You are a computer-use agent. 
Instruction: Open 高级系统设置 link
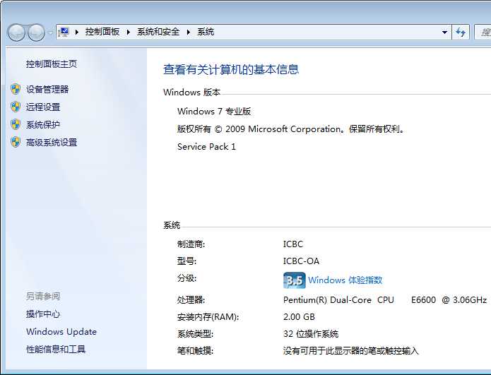click(52, 143)
